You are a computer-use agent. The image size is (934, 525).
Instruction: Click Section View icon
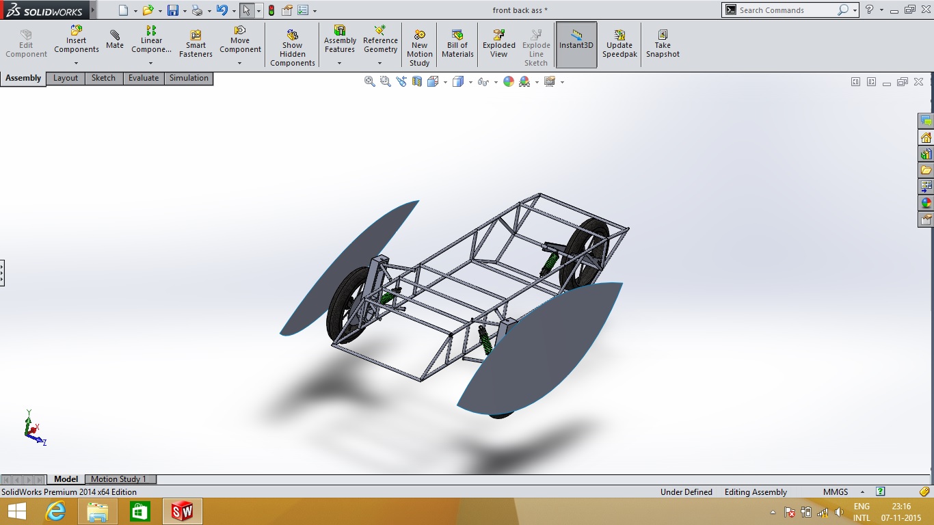[417, 81]
